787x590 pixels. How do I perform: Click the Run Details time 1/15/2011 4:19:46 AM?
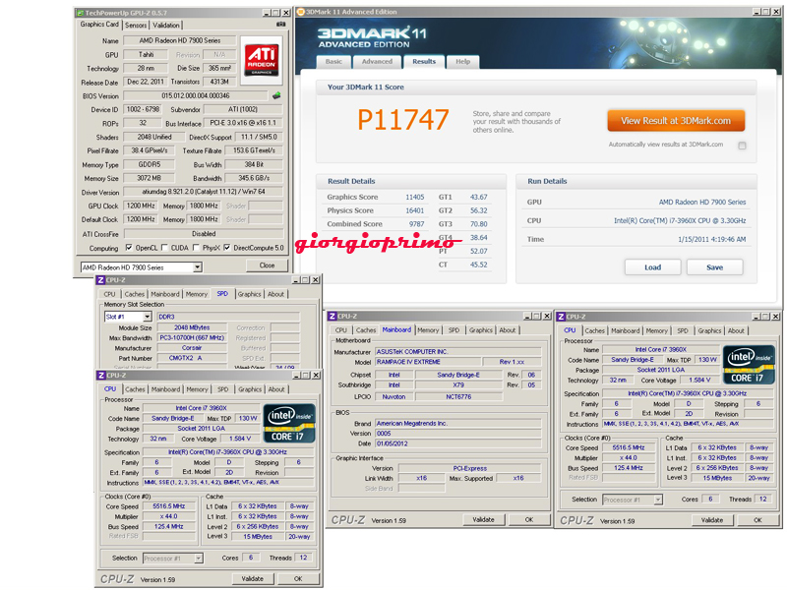[711, 239]
